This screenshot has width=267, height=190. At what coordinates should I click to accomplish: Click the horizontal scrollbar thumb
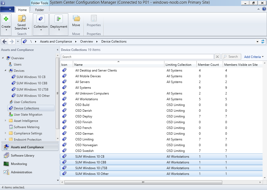point(143,182)
